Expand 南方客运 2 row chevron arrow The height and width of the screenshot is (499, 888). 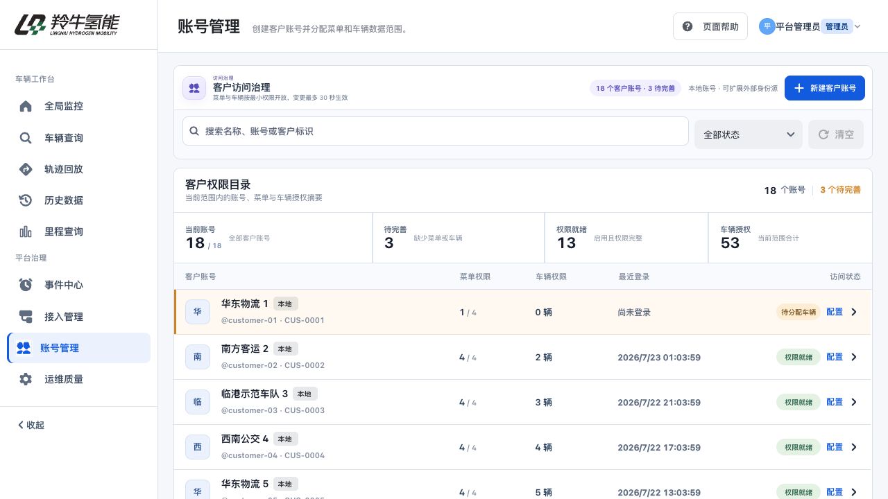(854, 357)
